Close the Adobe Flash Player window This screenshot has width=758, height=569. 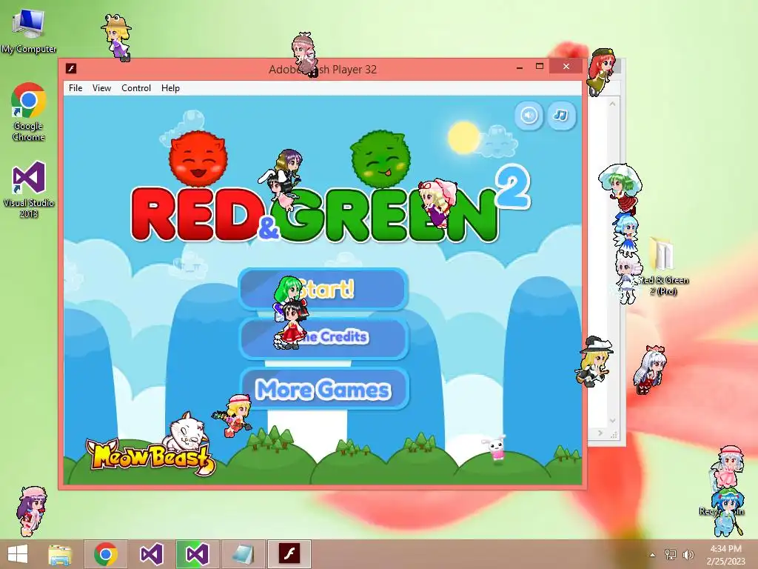tap(566, 66)
